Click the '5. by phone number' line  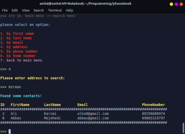[19, 51]
